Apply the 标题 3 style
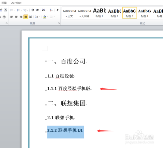The image size is (163, 148). pyautogui.click(x=129, y=13)
